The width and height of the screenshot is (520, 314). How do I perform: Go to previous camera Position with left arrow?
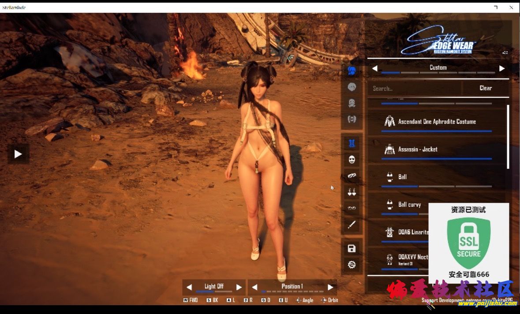pyautogui.click(x=254, y=287)
